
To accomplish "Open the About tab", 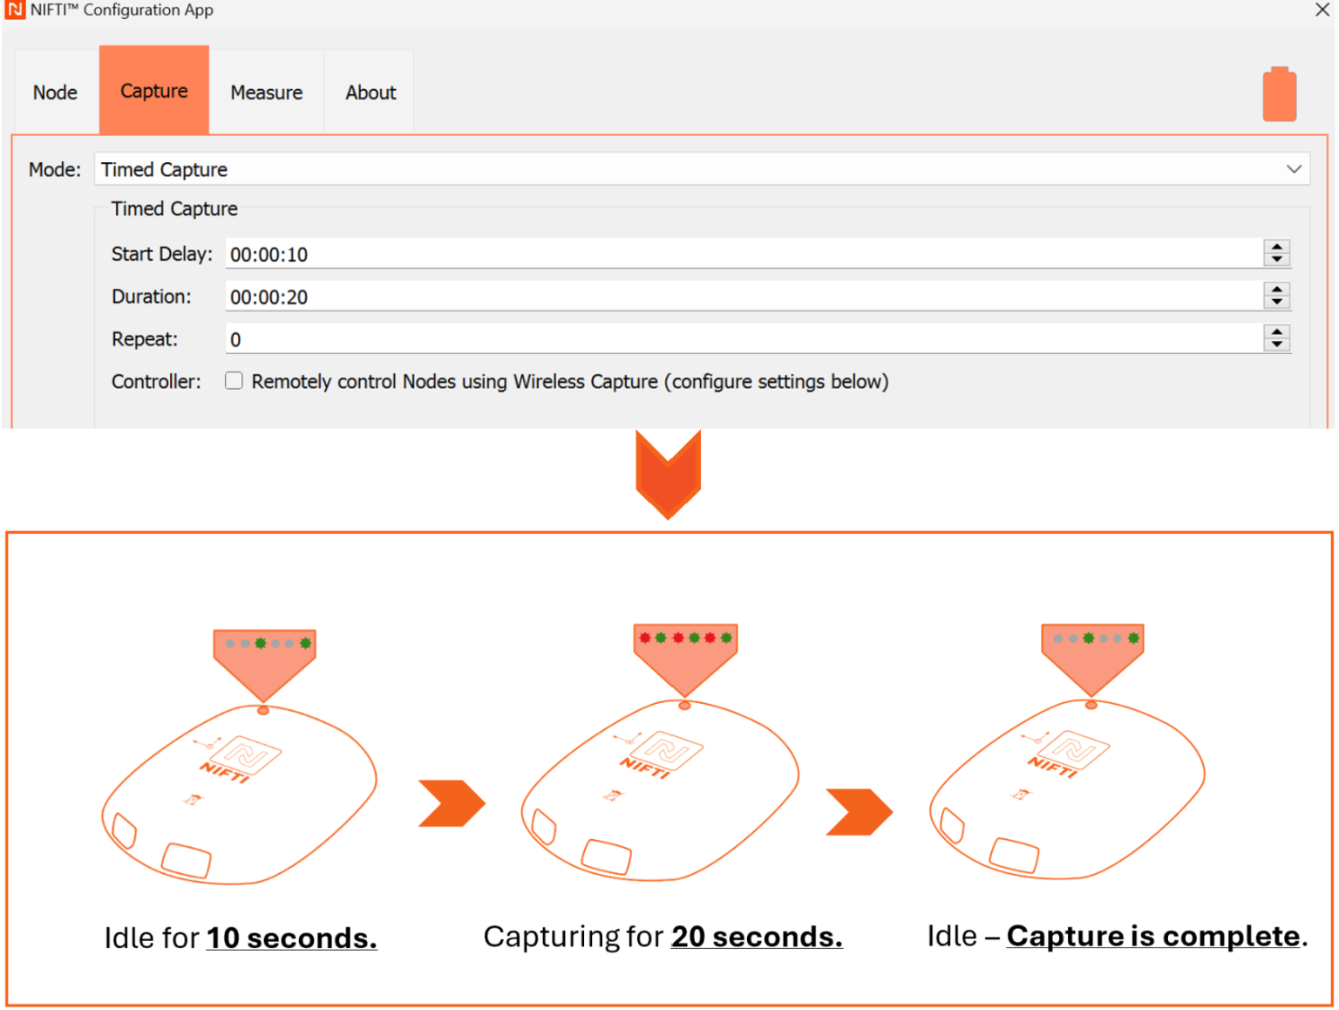I will 370,92.
